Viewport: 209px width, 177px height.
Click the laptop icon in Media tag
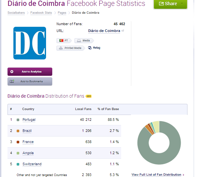point(79,40)
